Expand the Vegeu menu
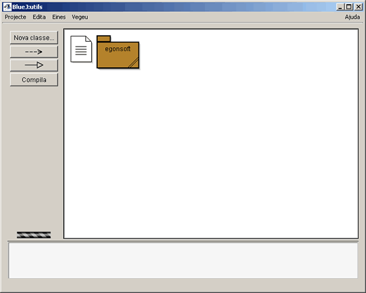The width and height of the screenshot is (366, 293). (80, 17)
